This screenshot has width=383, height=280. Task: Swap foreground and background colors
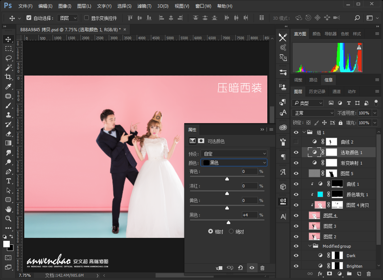[x=11, y=236]
